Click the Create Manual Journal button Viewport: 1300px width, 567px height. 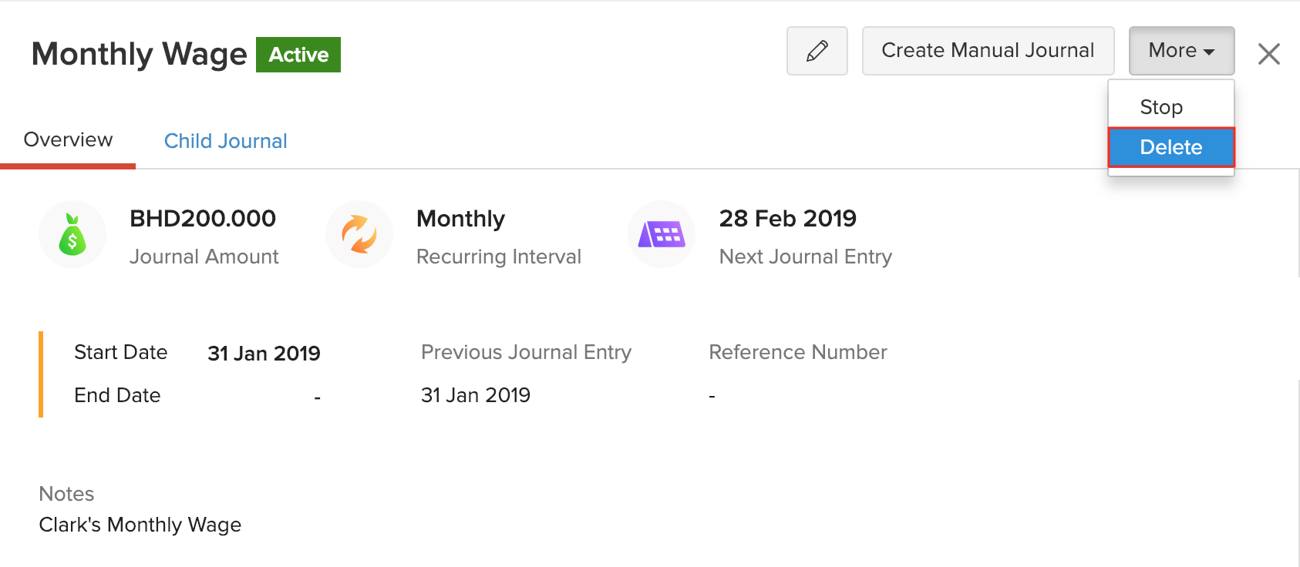click(x=988, y=50)
